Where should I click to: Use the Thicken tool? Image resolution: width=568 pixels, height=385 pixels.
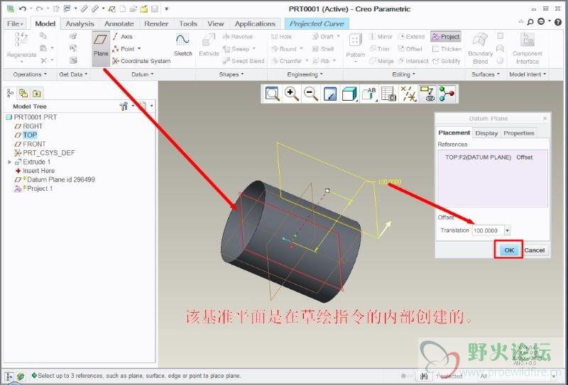coord(447,49)
